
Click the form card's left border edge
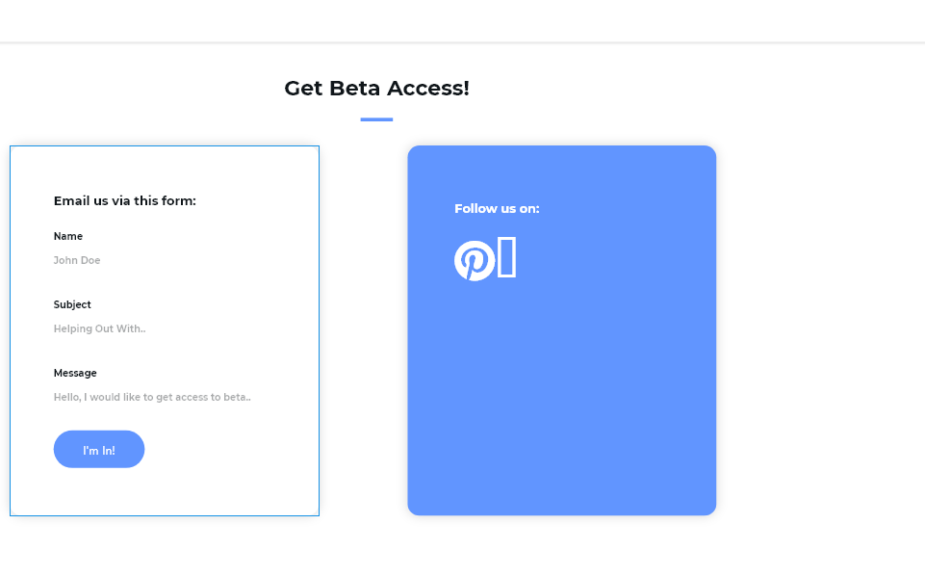coord(11,328)
